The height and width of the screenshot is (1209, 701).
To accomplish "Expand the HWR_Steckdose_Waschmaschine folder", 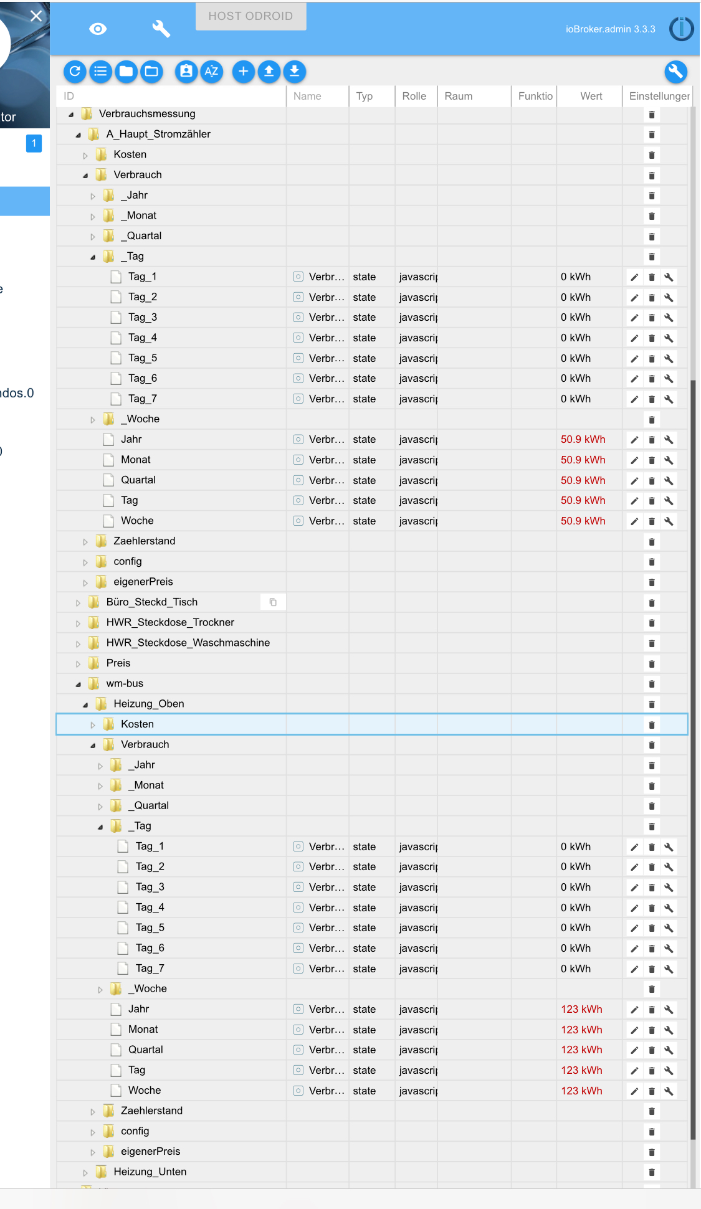I will click(79, 643).
